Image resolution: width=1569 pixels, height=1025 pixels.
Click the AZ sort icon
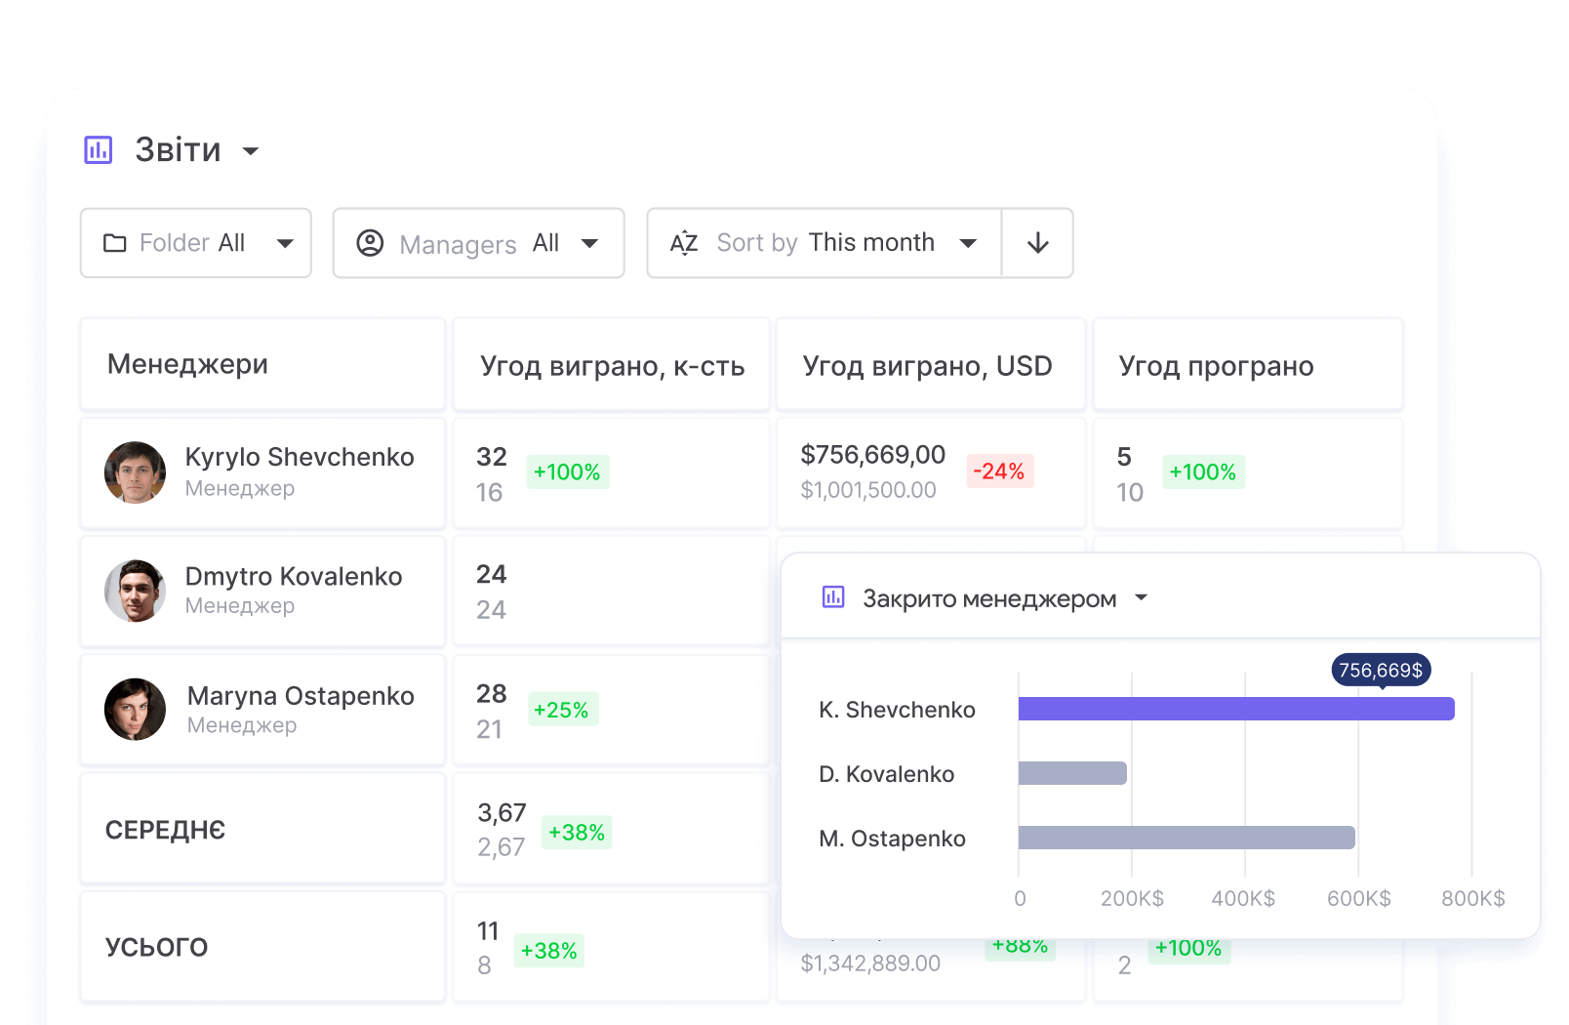click(x=684, y=243)
